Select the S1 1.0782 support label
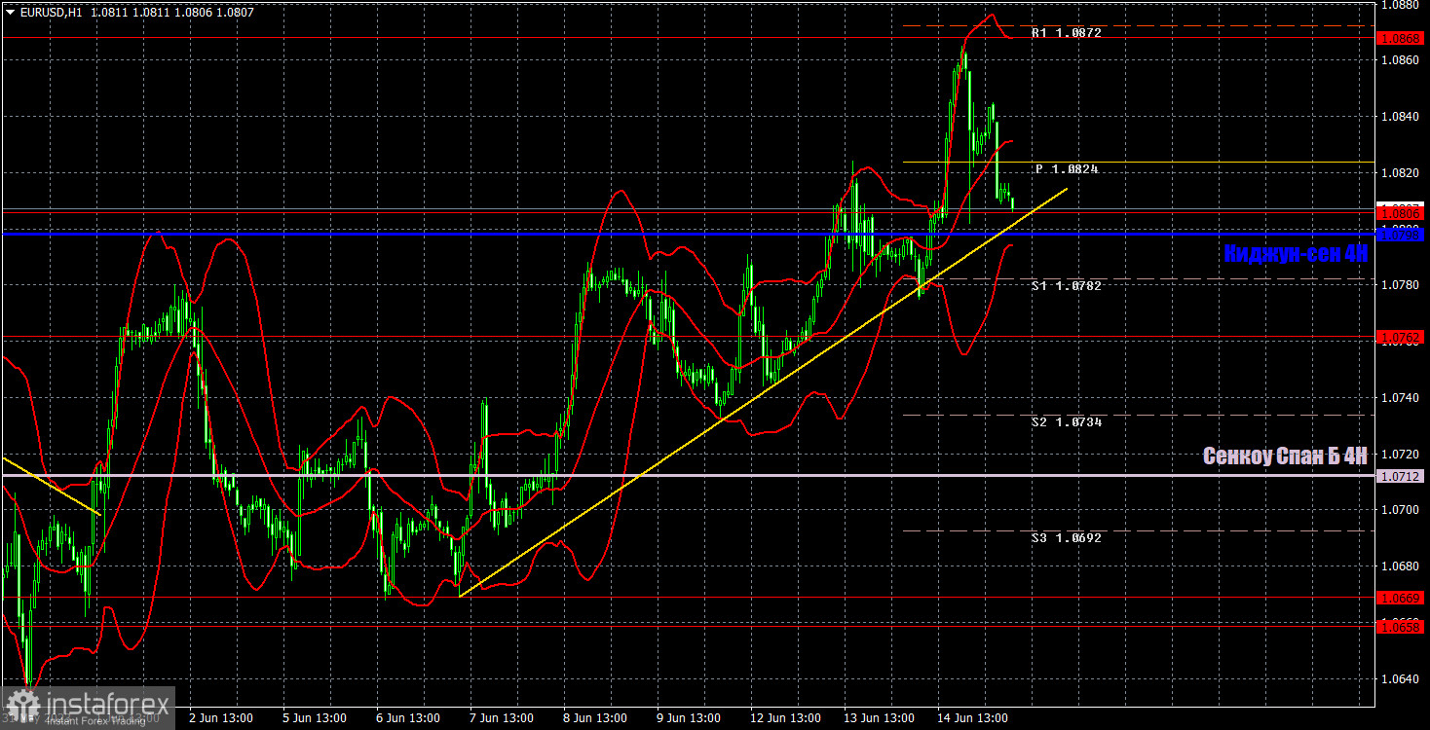This screenshot has height=730, width=1430. click(x=1067, y=286)
